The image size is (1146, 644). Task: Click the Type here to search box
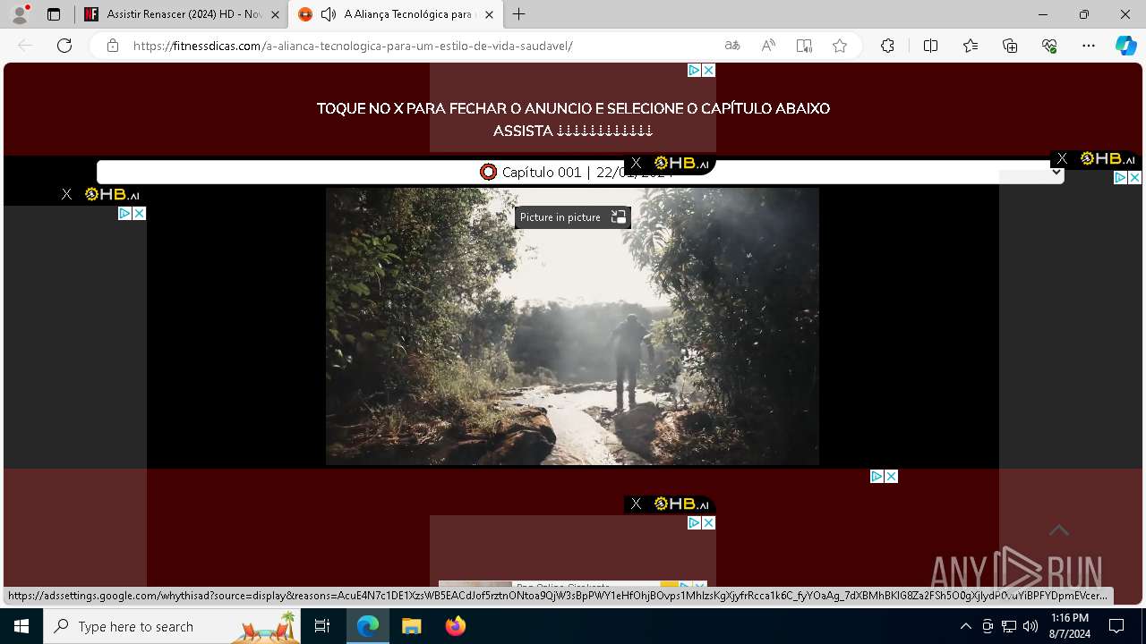click(172, 626)
